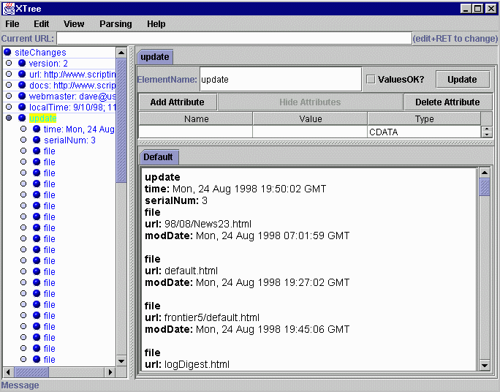Click into the Current URL input field
The height and width of the screenshot is (392, 500).
(234, 39)
